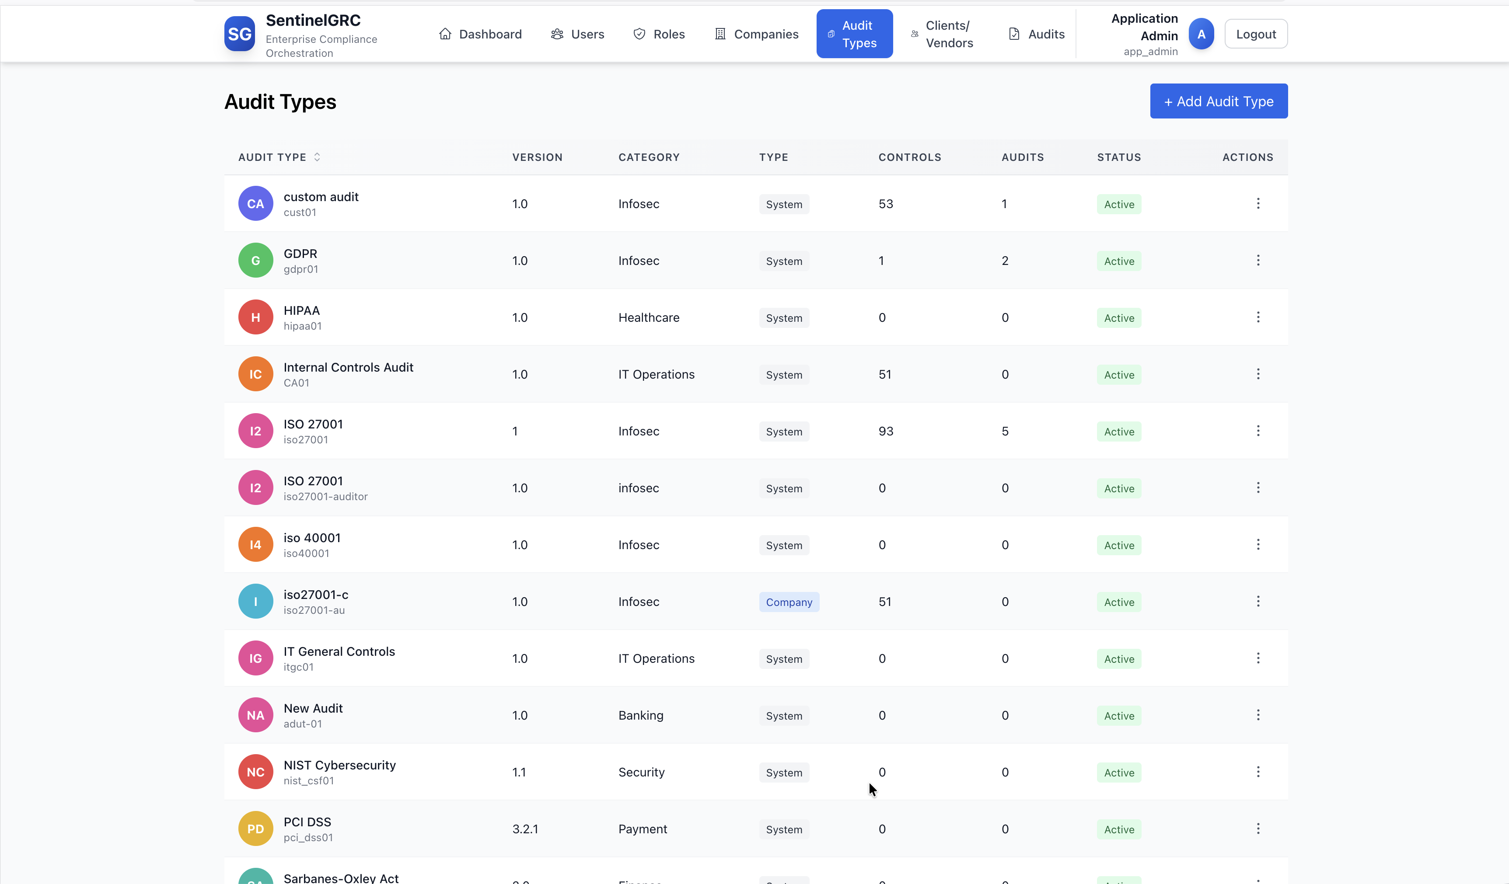Click the Controls column header

tap(910, 157)
